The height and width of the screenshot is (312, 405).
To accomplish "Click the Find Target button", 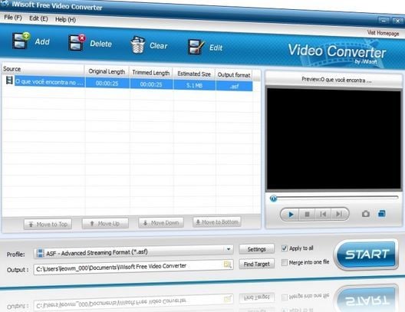I will [x=256, y=264].
